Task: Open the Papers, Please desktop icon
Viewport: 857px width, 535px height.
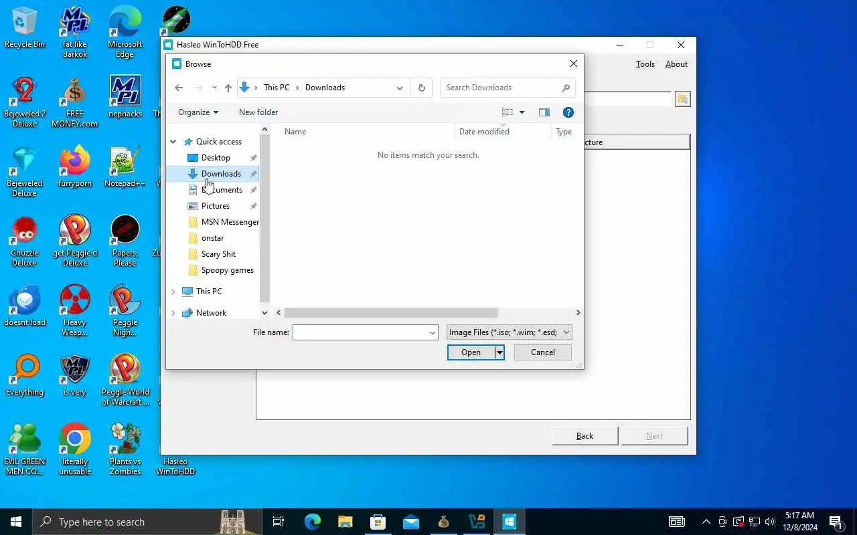Action: 125,241
